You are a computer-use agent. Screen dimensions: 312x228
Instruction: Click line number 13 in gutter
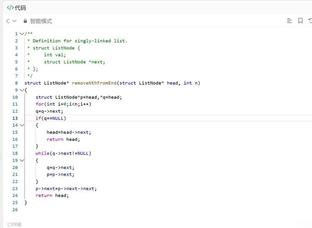pos(15,118)
